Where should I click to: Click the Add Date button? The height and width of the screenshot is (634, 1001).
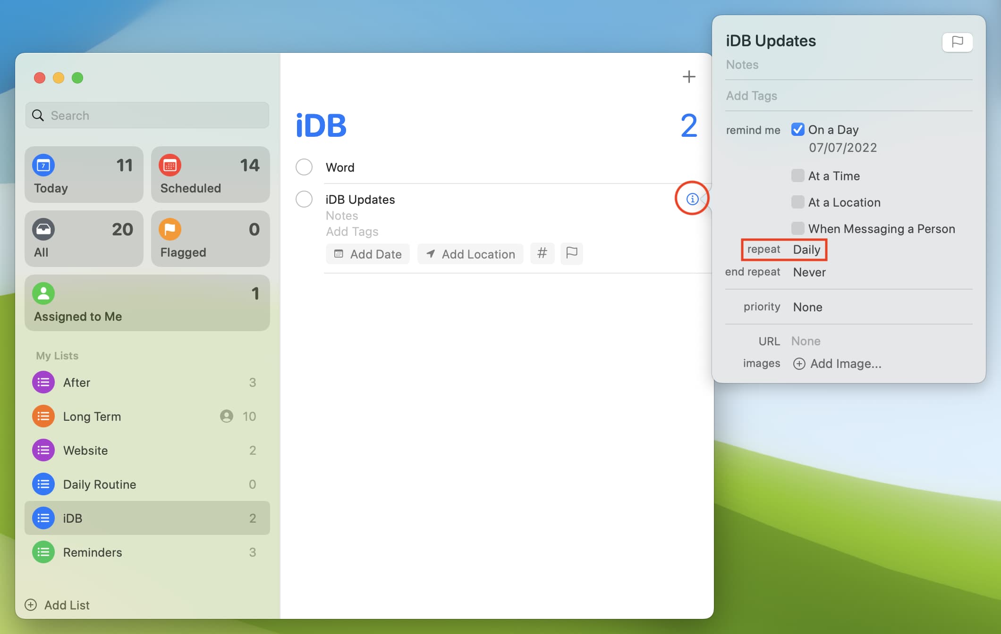pyautogui.click(x=368, y=254)
